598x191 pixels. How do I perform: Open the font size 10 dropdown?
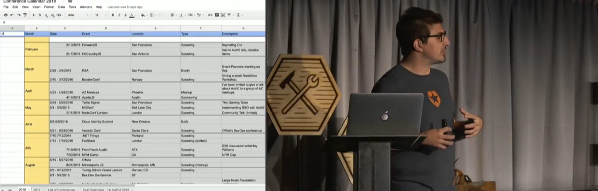pyautogui.click(x=100, y=15)
